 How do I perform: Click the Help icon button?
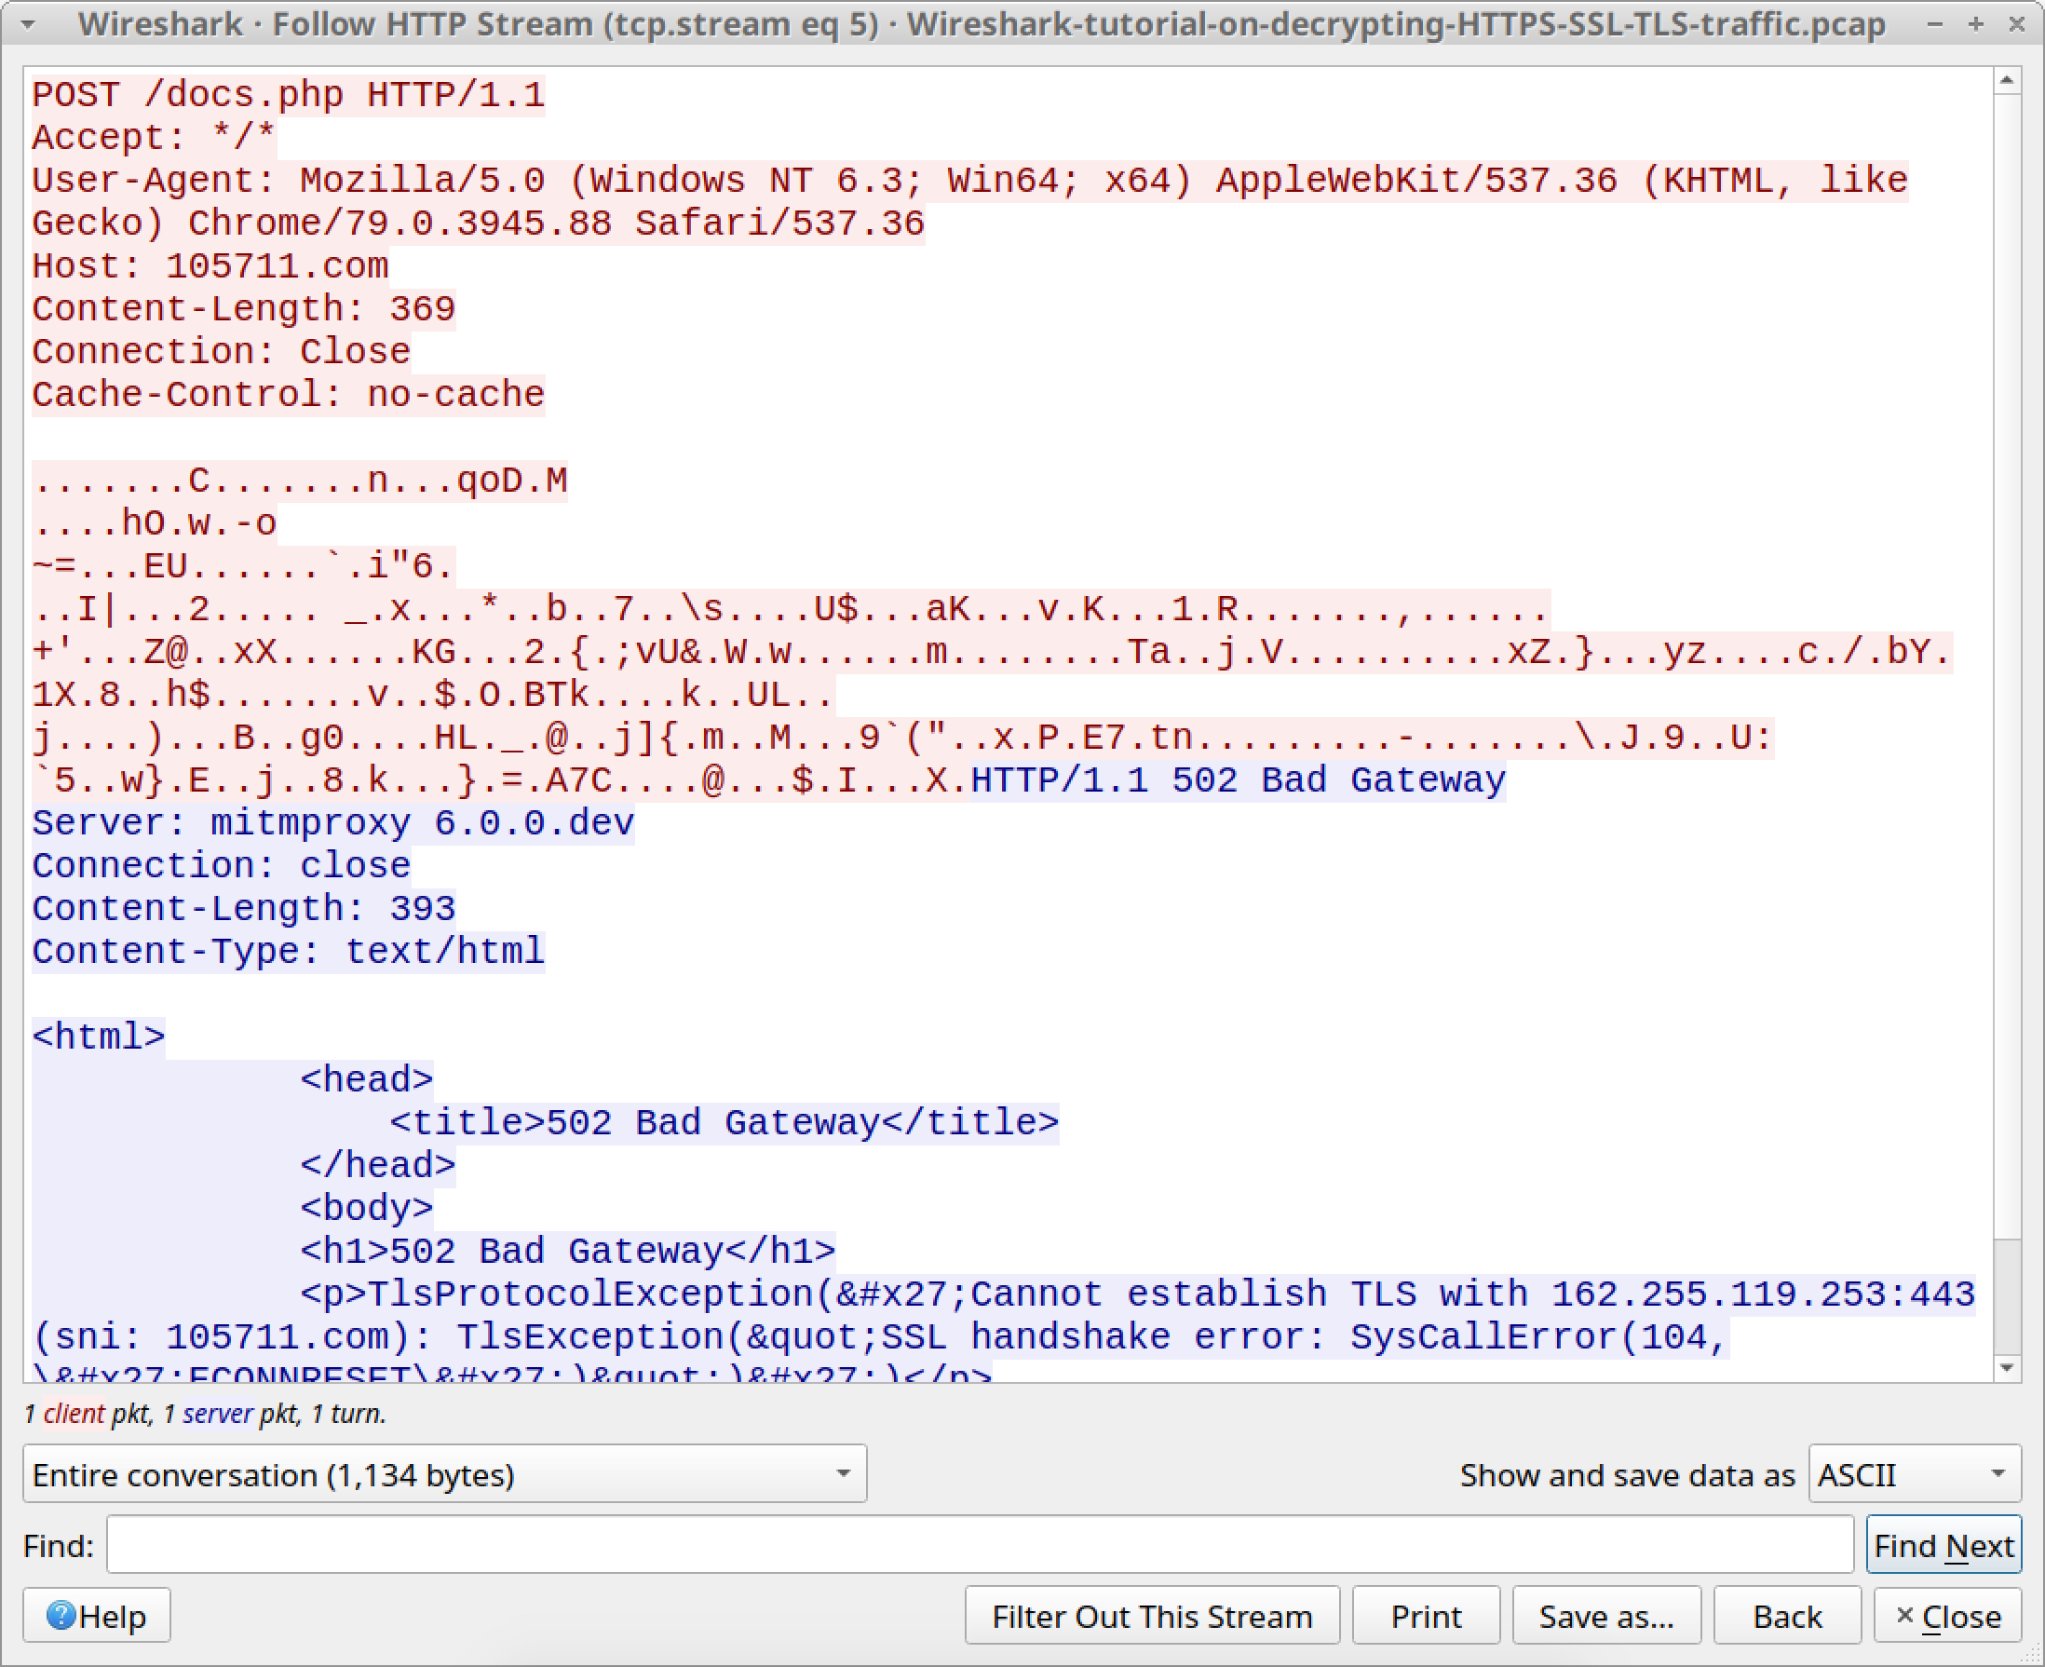point(94,1614)
